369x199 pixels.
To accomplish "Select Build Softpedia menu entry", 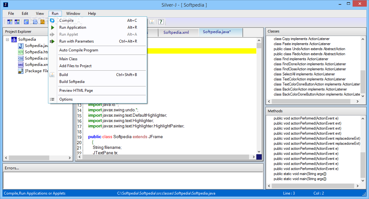I will coord(98,82).
